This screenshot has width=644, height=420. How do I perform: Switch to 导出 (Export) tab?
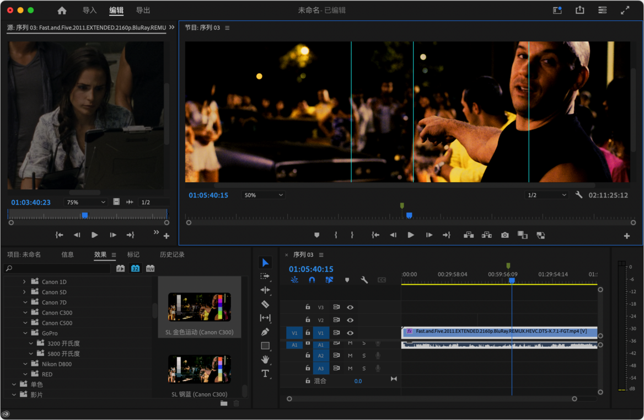click(143, 10)
